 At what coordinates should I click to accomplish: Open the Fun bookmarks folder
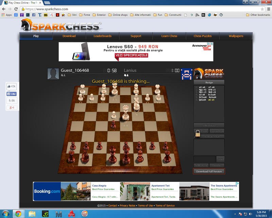pos(158,15)
